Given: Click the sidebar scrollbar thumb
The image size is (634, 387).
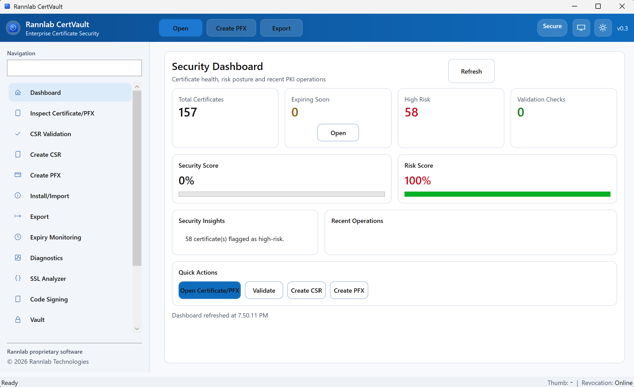Looking at the screenshot, I should (137, 178).
